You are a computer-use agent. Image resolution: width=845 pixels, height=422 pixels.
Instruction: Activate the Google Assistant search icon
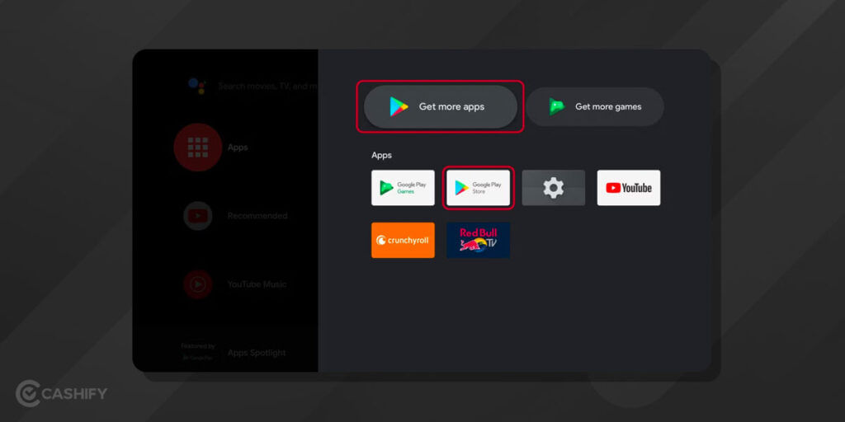click(x=197, y=86)
